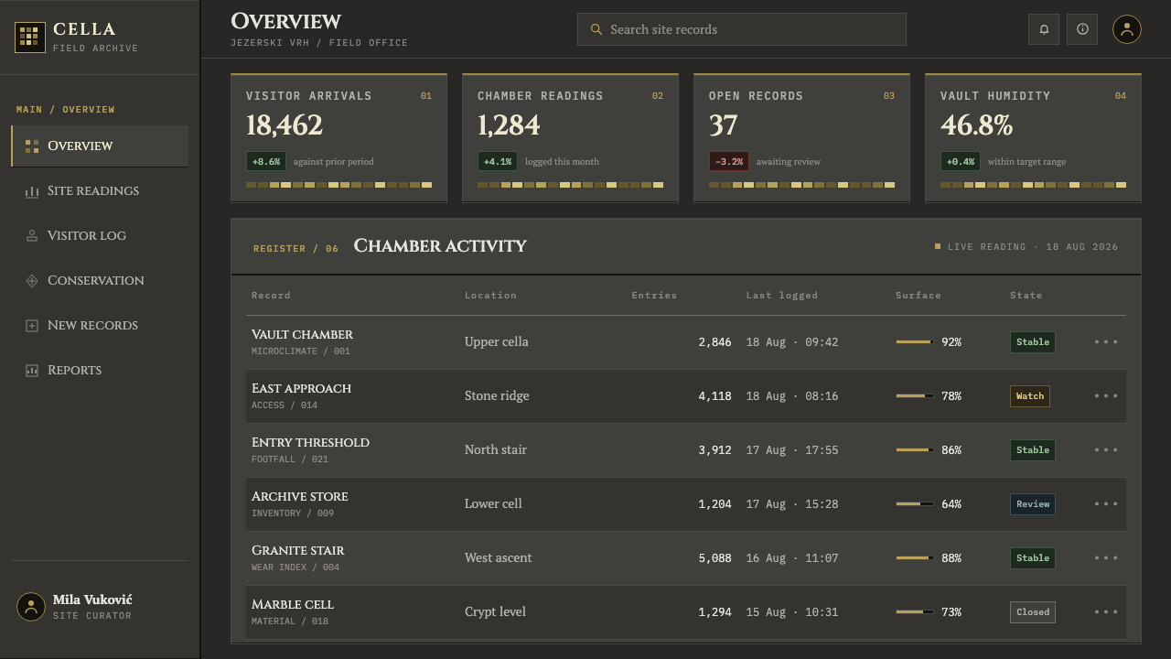Click the Site readings chart icon
This screenshot has height=659, width=1171.
32,191
